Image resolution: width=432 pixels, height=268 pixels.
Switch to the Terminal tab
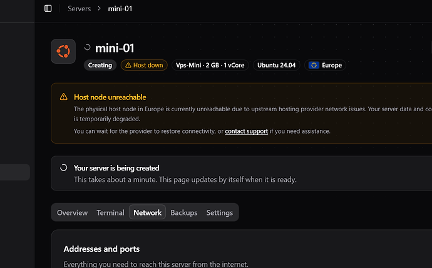(x=110, y=212)
